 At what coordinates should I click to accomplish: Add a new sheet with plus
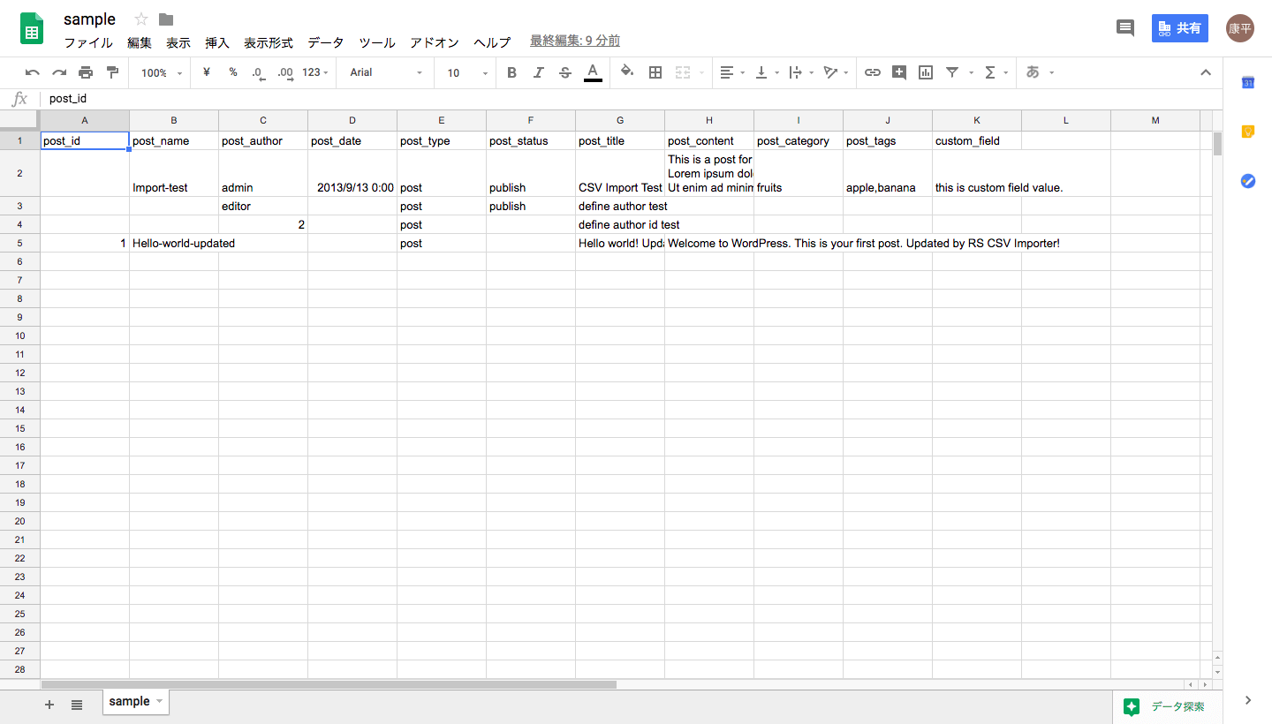(x=49, y=704)
